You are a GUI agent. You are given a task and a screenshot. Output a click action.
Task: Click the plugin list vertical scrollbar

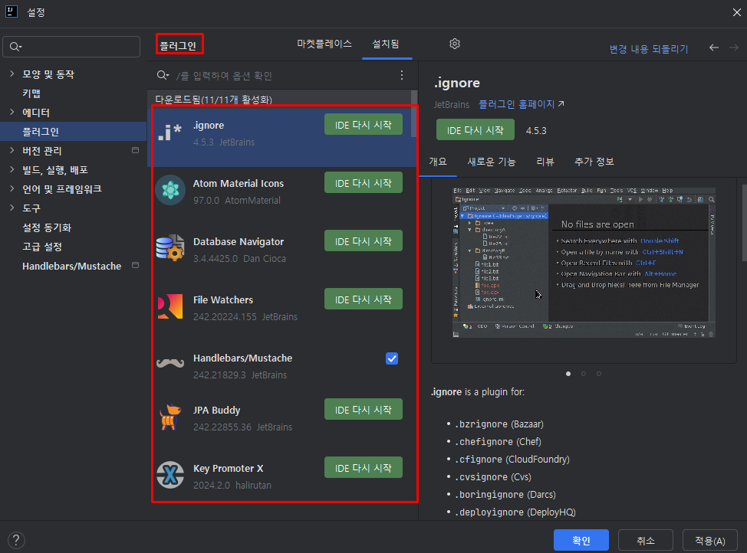[414, 114]
